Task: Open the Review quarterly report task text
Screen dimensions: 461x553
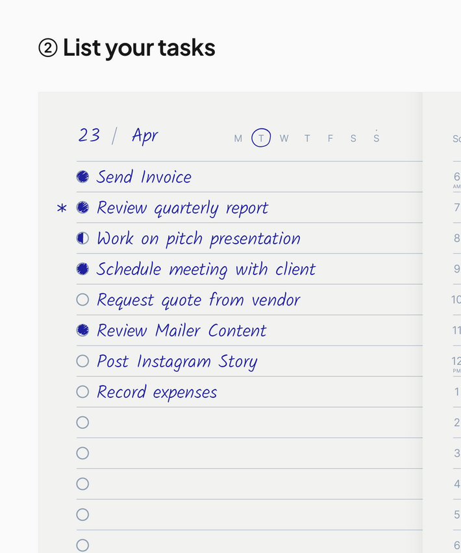Action: pos(182,208)
